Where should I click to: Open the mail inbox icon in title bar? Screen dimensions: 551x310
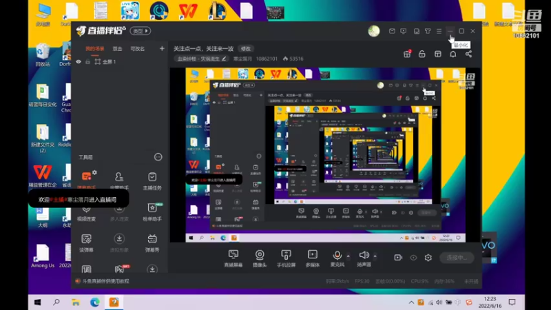pyautogui.click(x=392, y=31)
